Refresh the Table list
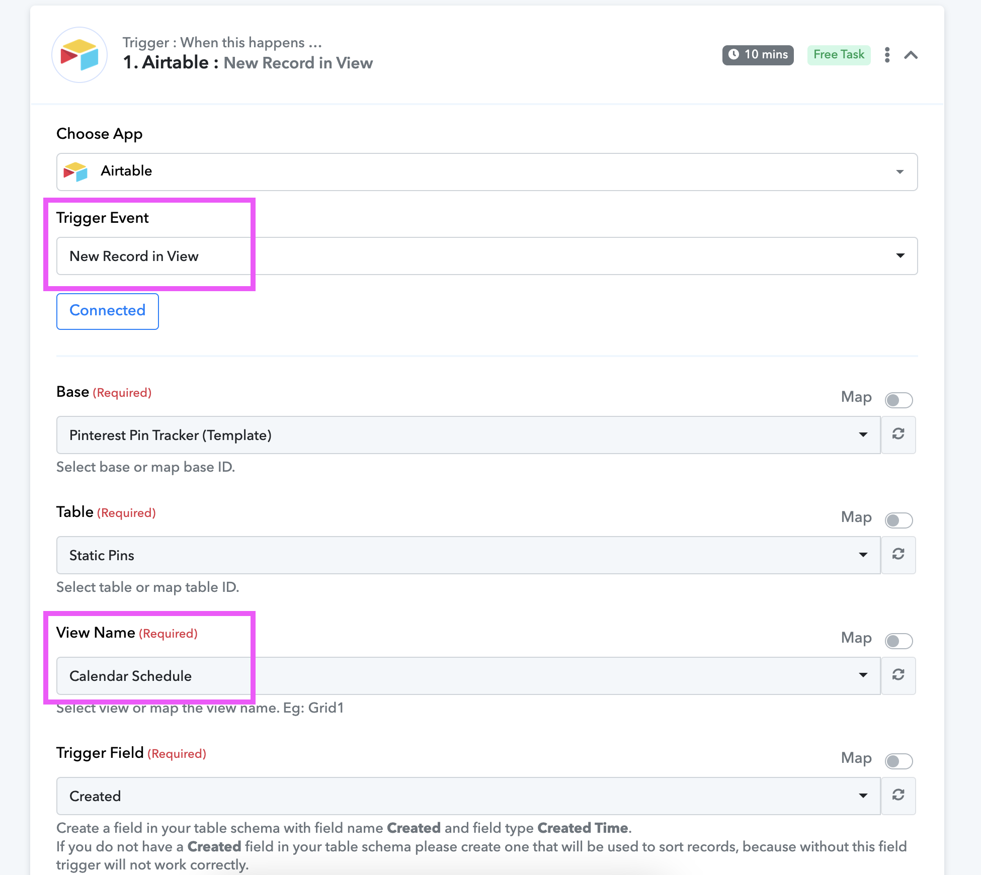This screenshot has width=981, height=875. [898, 555]
